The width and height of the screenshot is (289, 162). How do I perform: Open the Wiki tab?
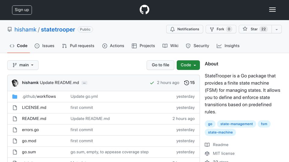(170, 46)
